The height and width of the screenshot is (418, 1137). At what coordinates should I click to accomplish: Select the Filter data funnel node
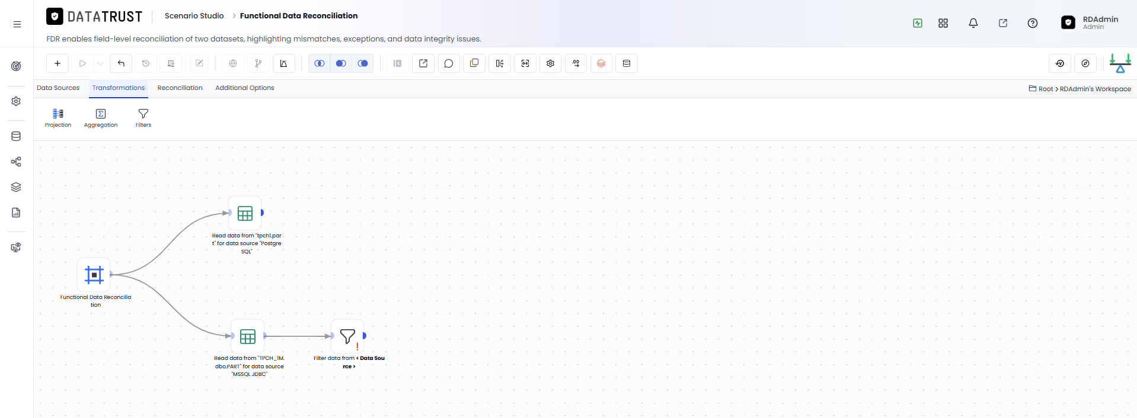[x=347, y=336]
